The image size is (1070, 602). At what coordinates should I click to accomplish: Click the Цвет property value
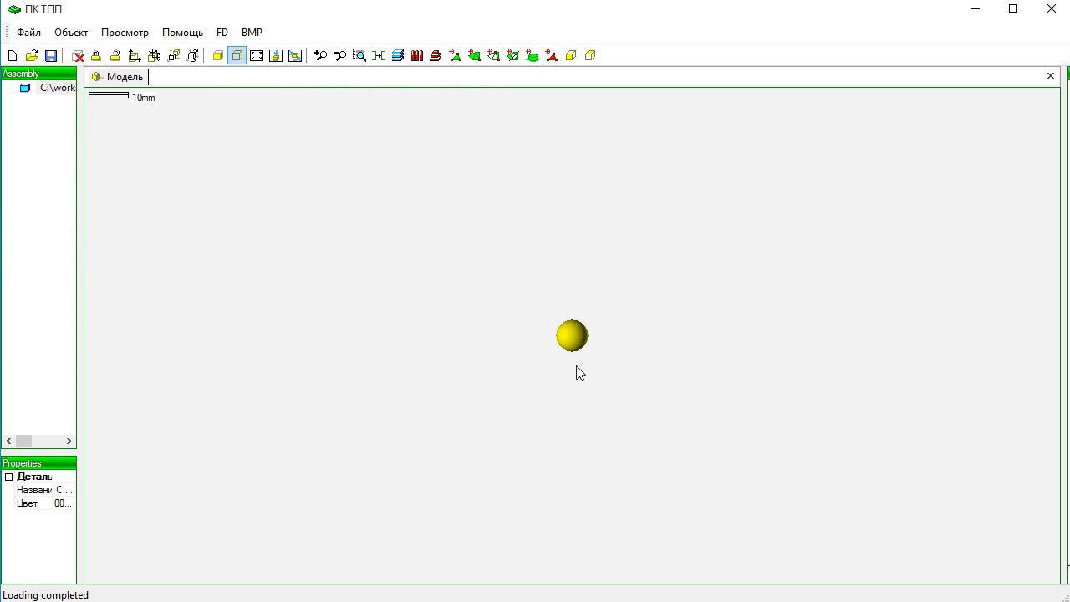tap(64, 503)
